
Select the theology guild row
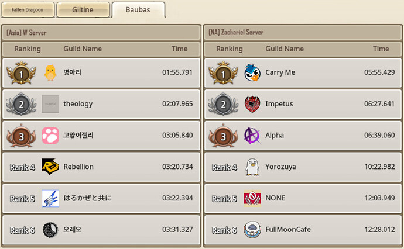coord(101,104)
